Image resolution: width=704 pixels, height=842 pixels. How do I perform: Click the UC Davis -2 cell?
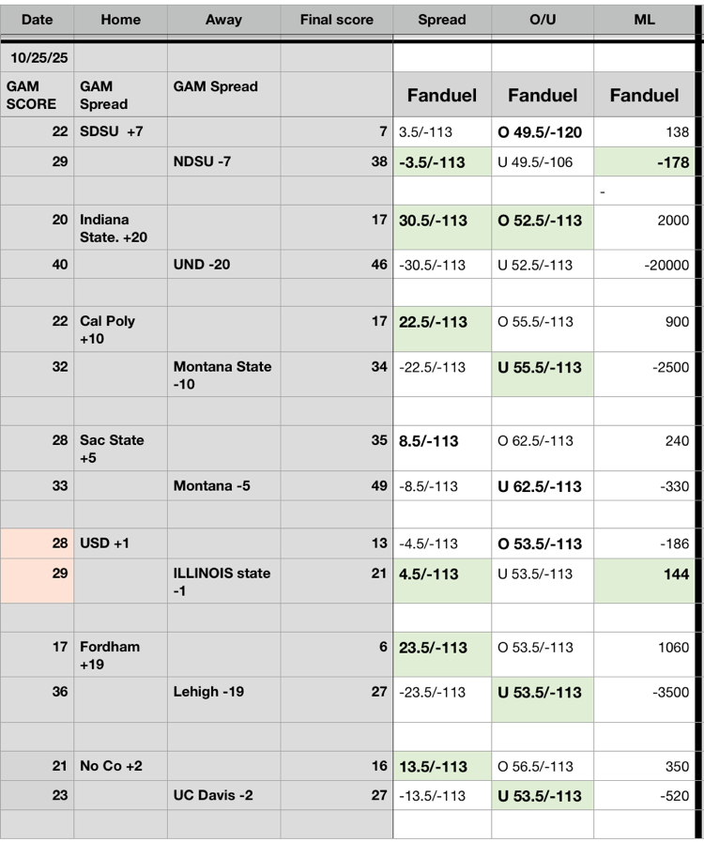pyautogui.click(x=223, y=795)
